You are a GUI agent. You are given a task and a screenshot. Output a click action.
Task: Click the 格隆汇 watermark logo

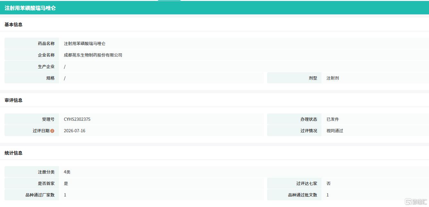tap(416, 202)
